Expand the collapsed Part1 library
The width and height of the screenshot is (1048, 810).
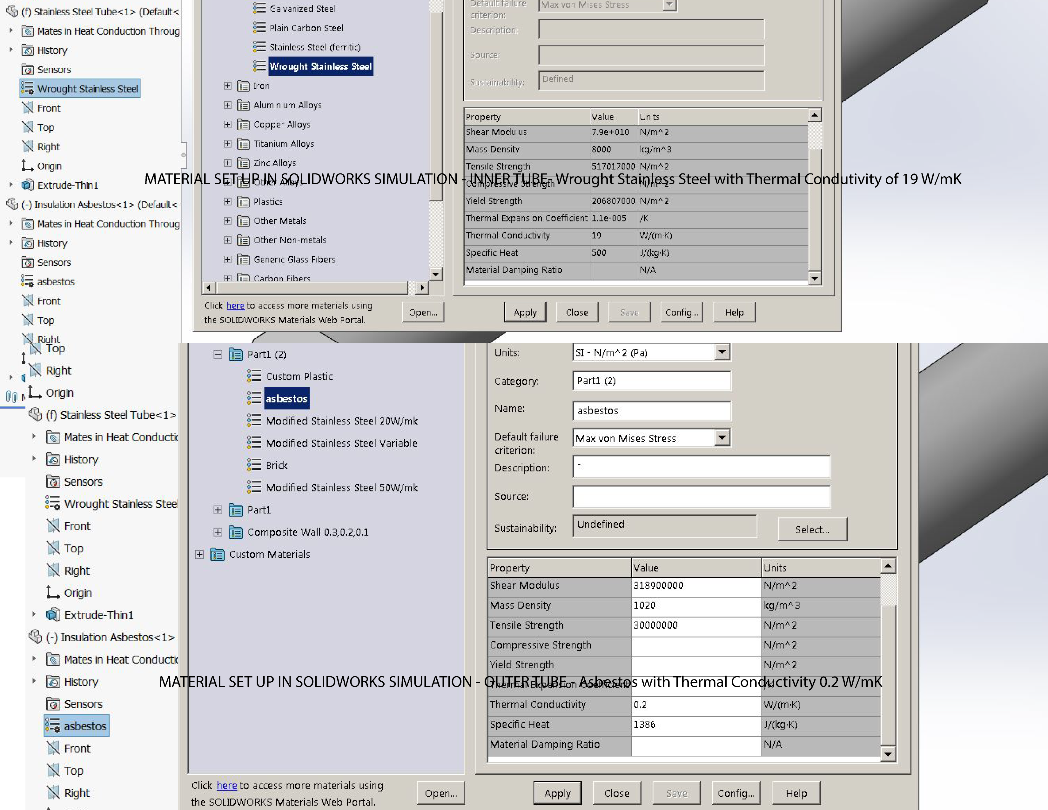coord(218,510)
